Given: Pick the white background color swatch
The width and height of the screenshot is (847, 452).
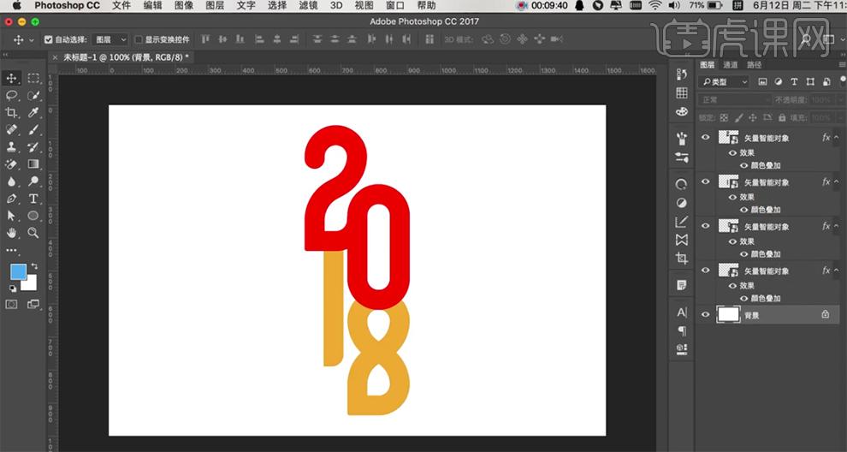Looking at the screenshot, I should (31, 285).
